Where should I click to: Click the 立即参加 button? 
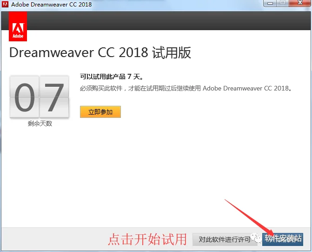click(x=100, y=112)
